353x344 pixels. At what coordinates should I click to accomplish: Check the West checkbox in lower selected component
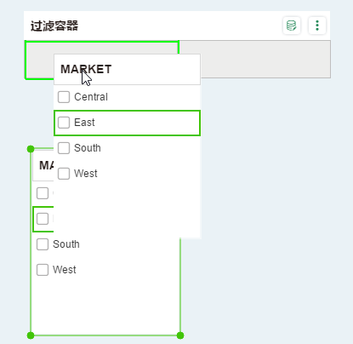[43, 270]
